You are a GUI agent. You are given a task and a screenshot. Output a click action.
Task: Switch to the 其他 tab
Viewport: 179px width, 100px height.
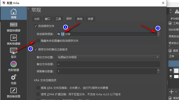click(x=80, y=19)
